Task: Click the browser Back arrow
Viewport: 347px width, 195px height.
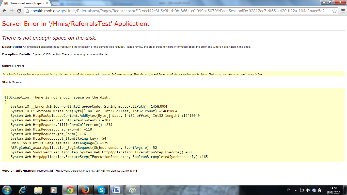Action: 4,11
